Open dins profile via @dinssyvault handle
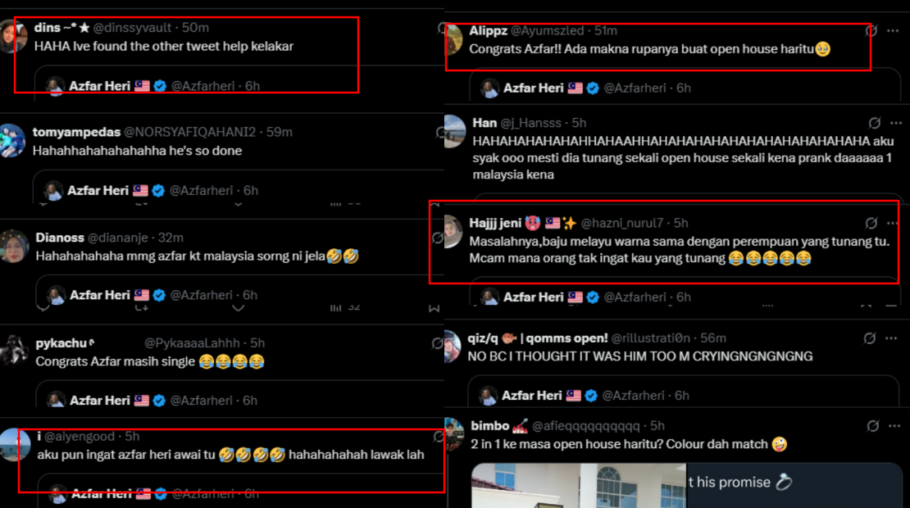The height and width of the screenshot is (508, 910). 132,28
